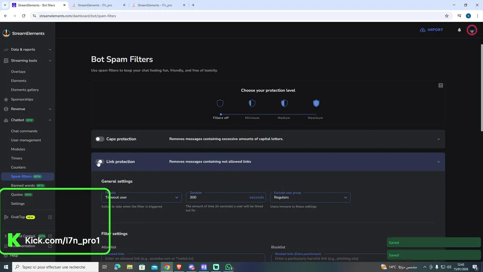
Task: Click the Filters off slider handle
Action: click(221, 114)
